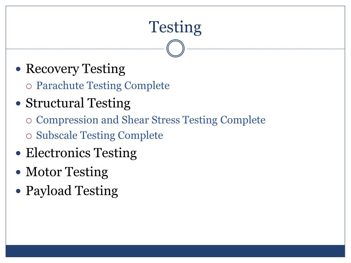The height and width of the screenshot is (263, 351).
Task: Click "Compression and Shear Stress Testing Complete"
Action: point(151,120)
